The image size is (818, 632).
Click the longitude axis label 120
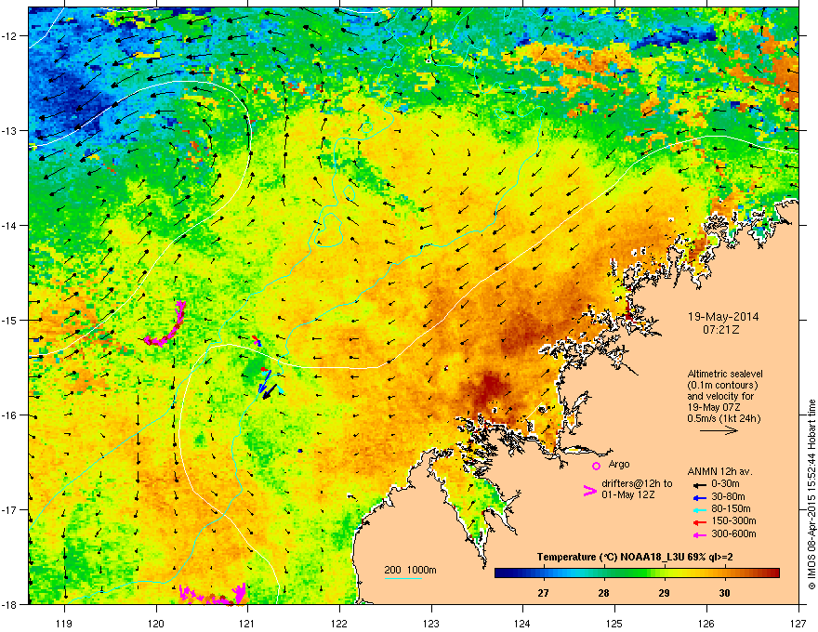click(x=156, y=624)
